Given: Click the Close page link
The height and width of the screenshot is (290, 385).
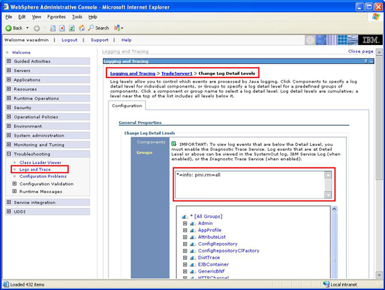Looking at the screenshot, I should [361, 51].
